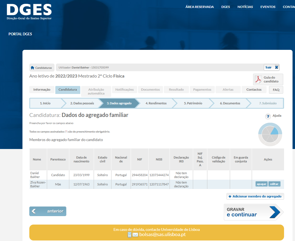
Task: Click the phone icon in the yellow banner
Action: pos(130,235)
